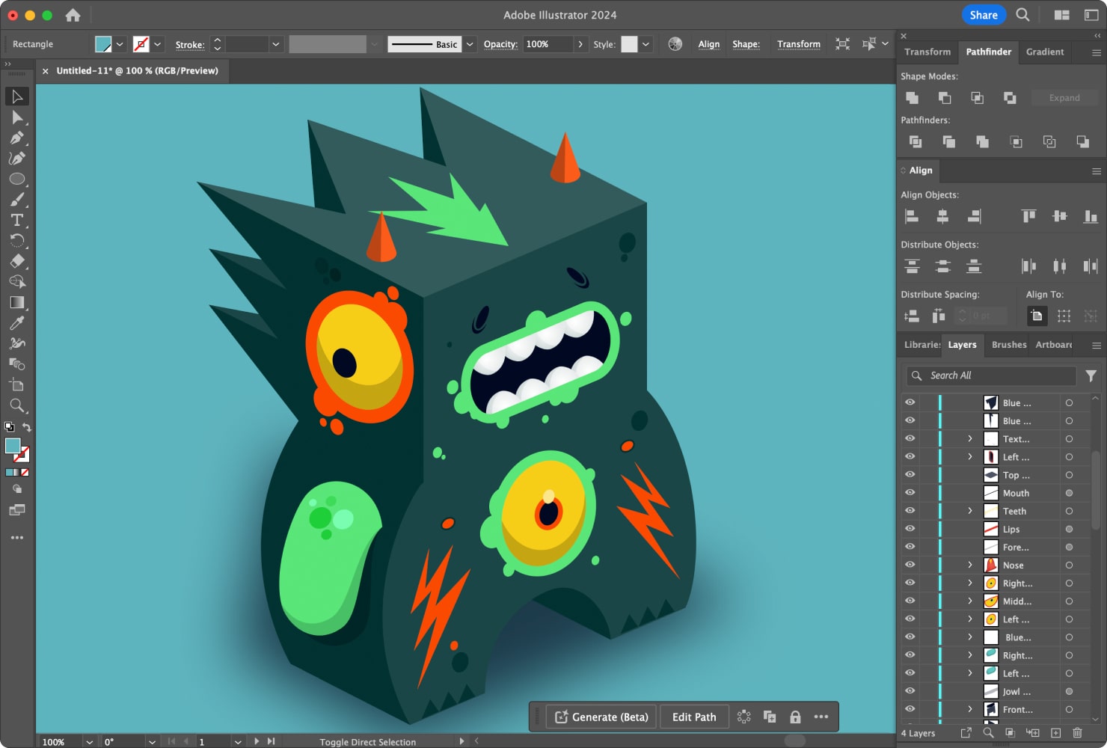Click the Share button
The image size is (1107, 748).
click(x=984, y=15)
